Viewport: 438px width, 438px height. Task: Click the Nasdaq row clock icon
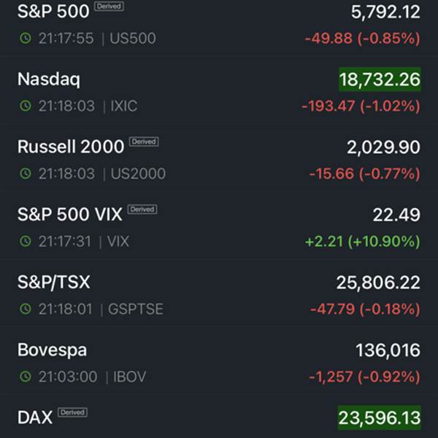point(26,106)
